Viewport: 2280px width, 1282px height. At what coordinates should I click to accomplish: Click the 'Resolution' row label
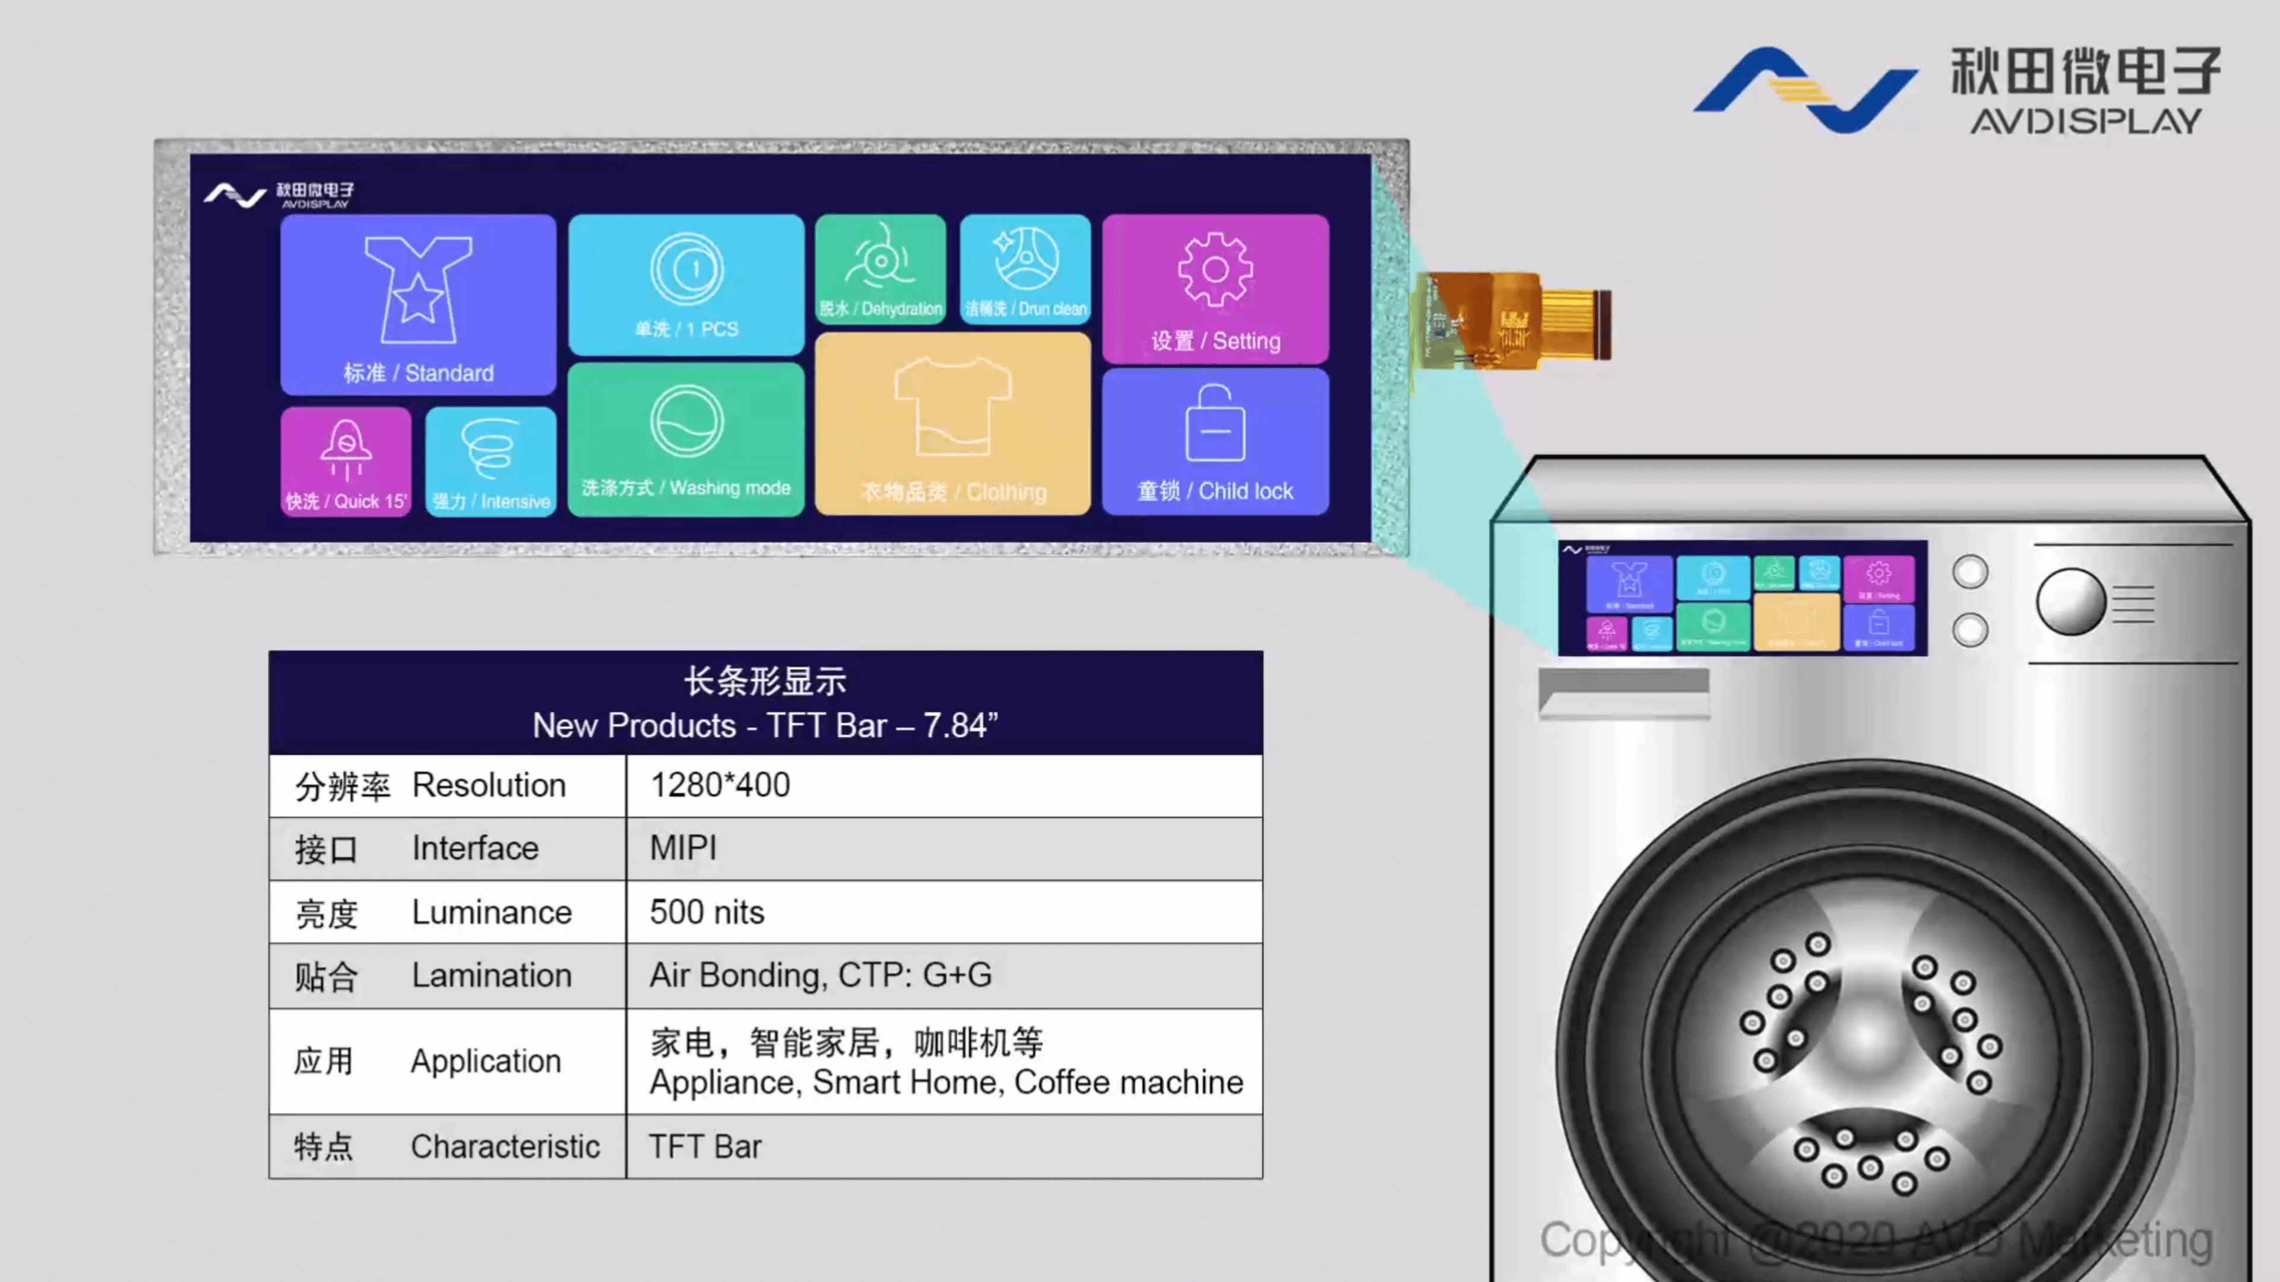489,785
